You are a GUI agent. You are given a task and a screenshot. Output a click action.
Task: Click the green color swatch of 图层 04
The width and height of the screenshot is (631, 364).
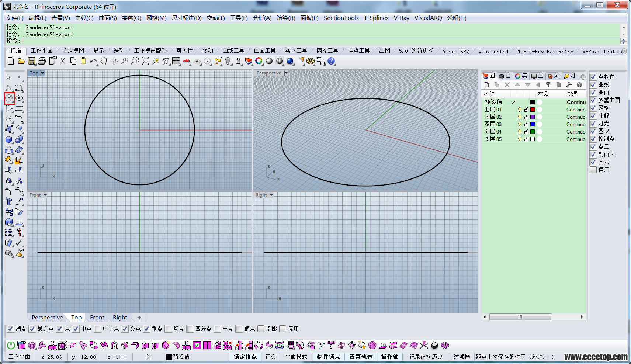coord(533,132)
